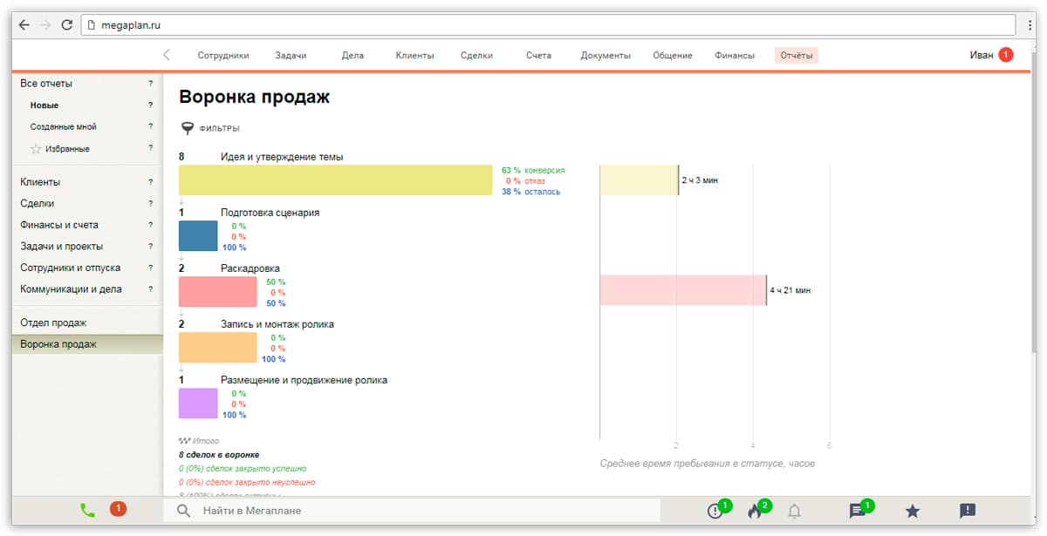Click the yellow Идея и утверждение темы bar

(x=336, y=180)
